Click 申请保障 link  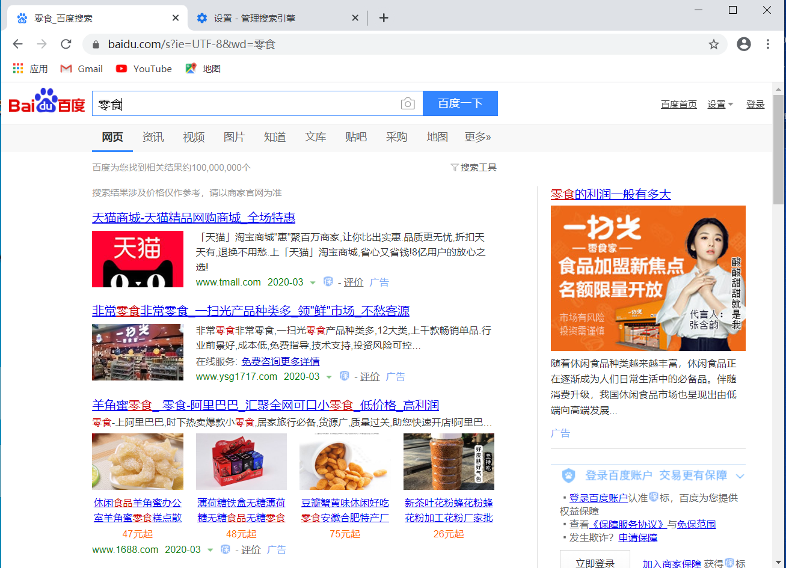638,537
